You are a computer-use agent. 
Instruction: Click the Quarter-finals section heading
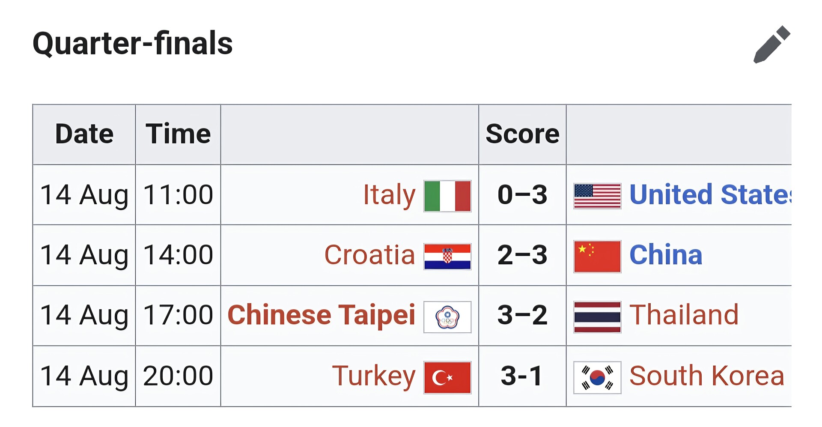pyautogui.click(x=133, y=44)
